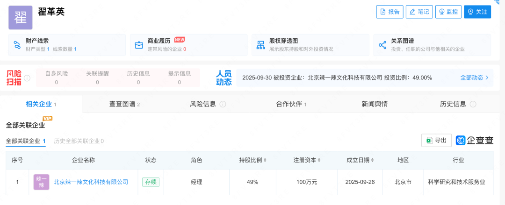Click the 报告 report button
Image resolution: width=505 pixels, height=205 pixels.
click(x=390, y=12)
